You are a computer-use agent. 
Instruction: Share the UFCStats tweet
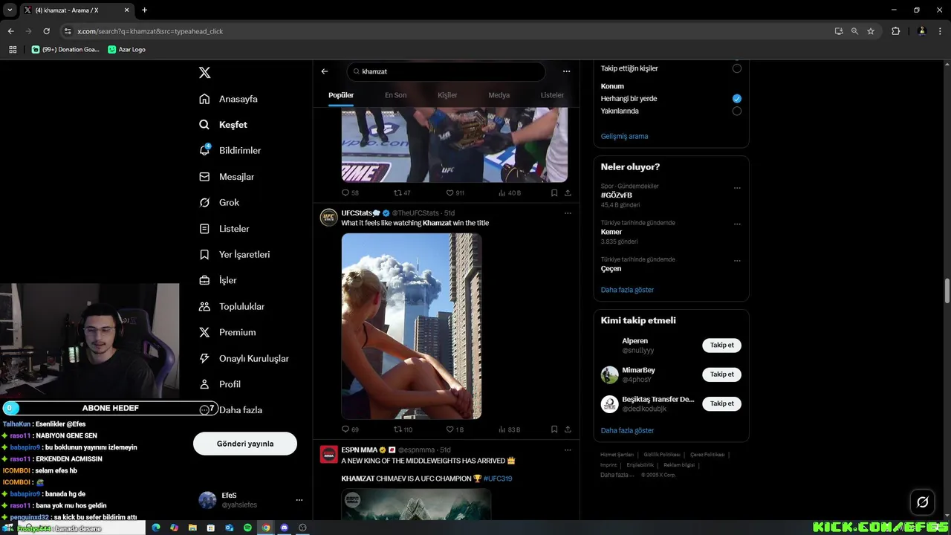click(568, 429)
